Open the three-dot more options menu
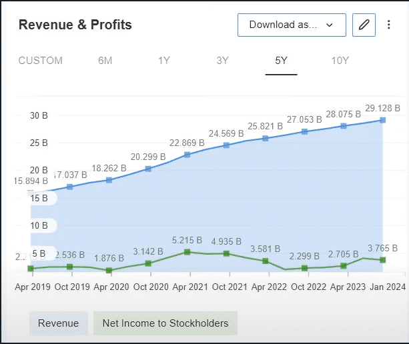Image resolution: width=409 pixels, height=344 pixels. tap(389, 25)
